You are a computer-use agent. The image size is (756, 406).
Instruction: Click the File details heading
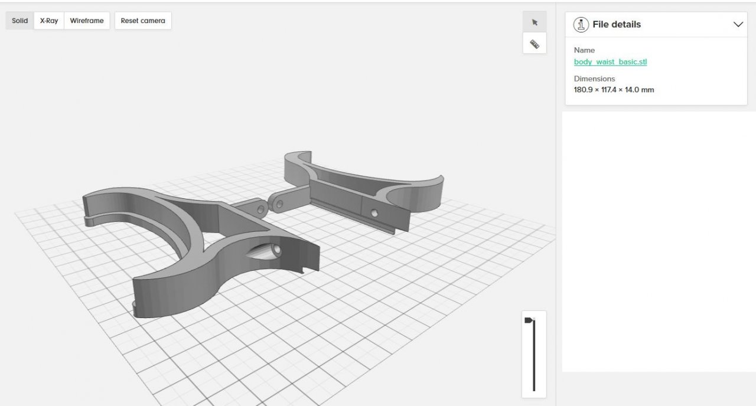tap(617, 25)
